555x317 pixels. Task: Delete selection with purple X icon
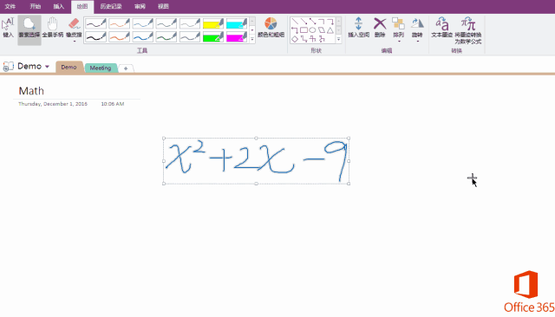pyautogui.click(x=380, y=28)
